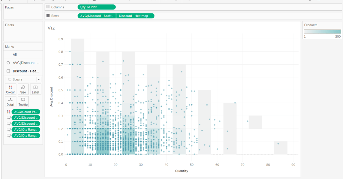Open the Detail mark property
The image size is (343, 179).
(10, 101)
